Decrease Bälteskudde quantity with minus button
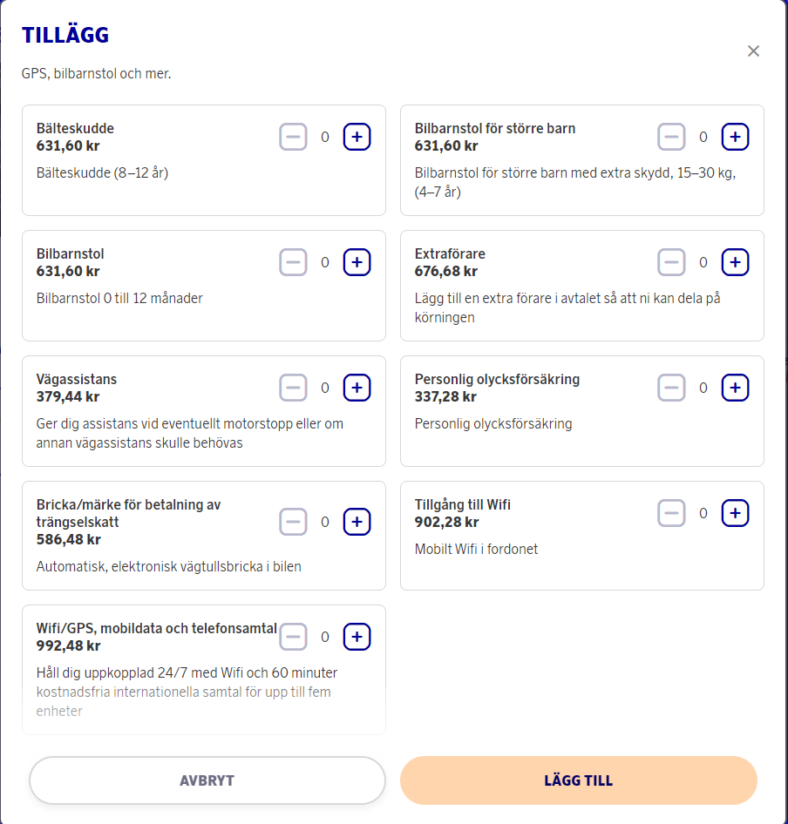This screenshot has height=824, width=788. click(x=294, y=137)
